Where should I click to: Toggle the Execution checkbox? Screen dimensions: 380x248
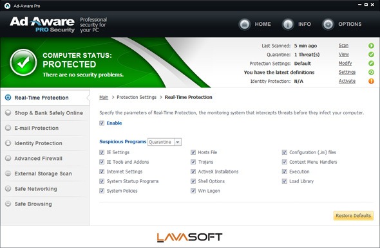[x=285, y=172]
